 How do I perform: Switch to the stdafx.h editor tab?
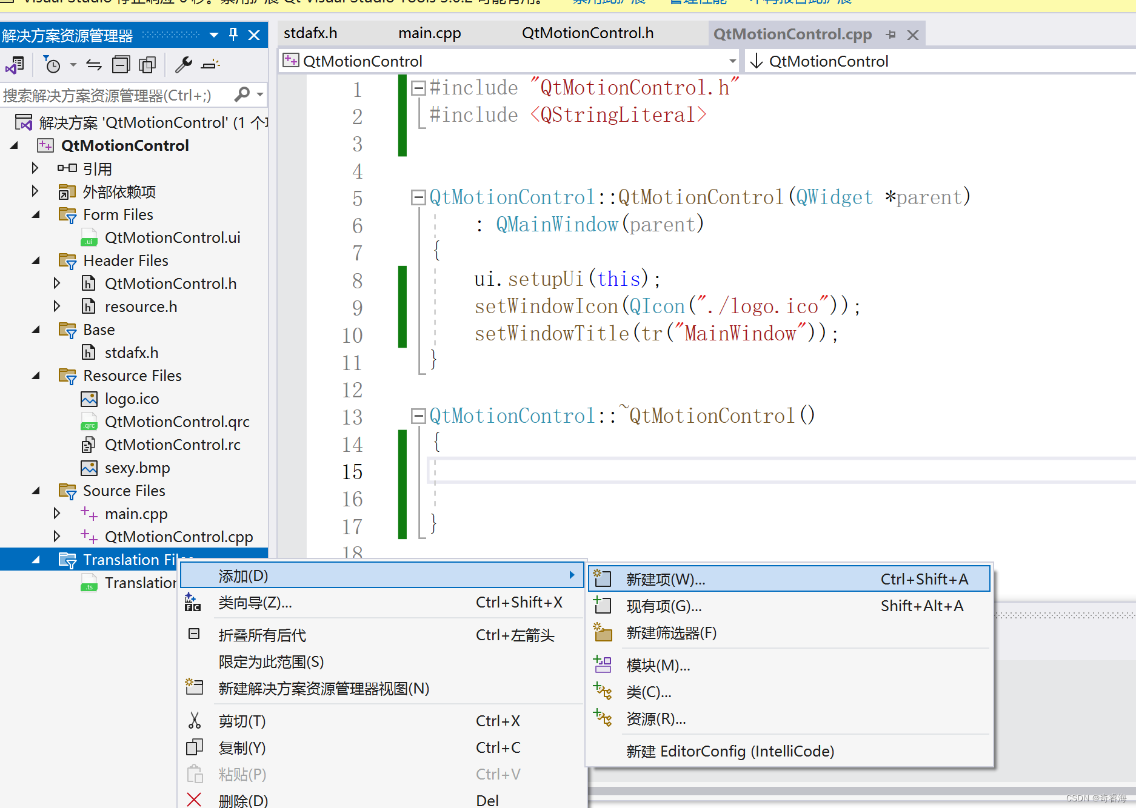tap(310, 33)
